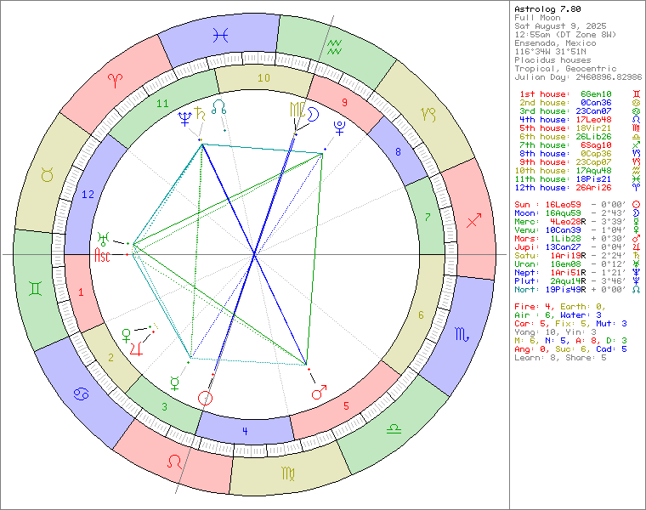This screenshot has height=510, width=646.
Task: Click house number 10 in the wheel
Action: point(263,77)
